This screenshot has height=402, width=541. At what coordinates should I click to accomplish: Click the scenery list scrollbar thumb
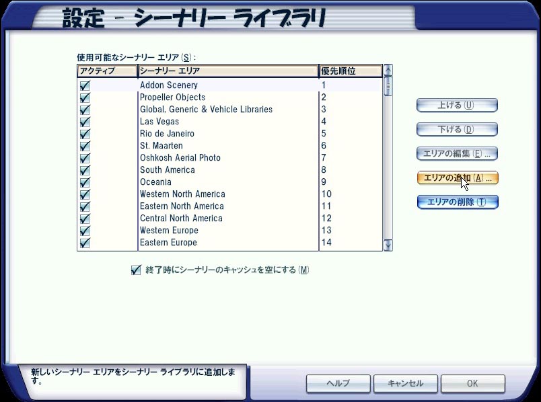(388, 85)
